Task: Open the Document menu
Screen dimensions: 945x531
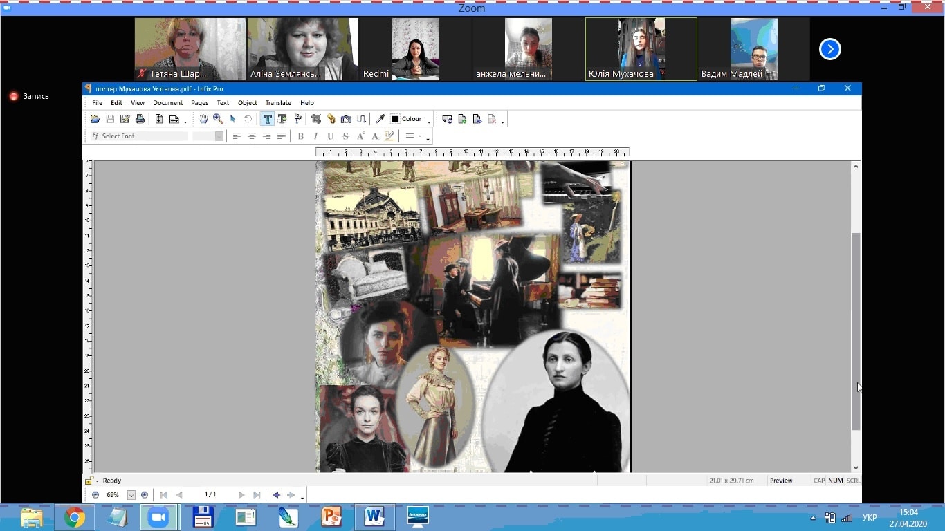Action: pos(167,103)
